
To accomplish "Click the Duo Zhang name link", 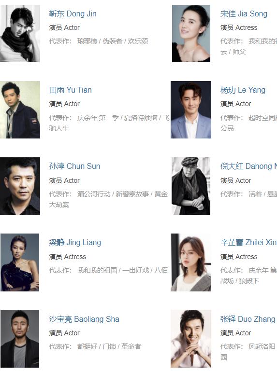I will (x=248, y=319).
